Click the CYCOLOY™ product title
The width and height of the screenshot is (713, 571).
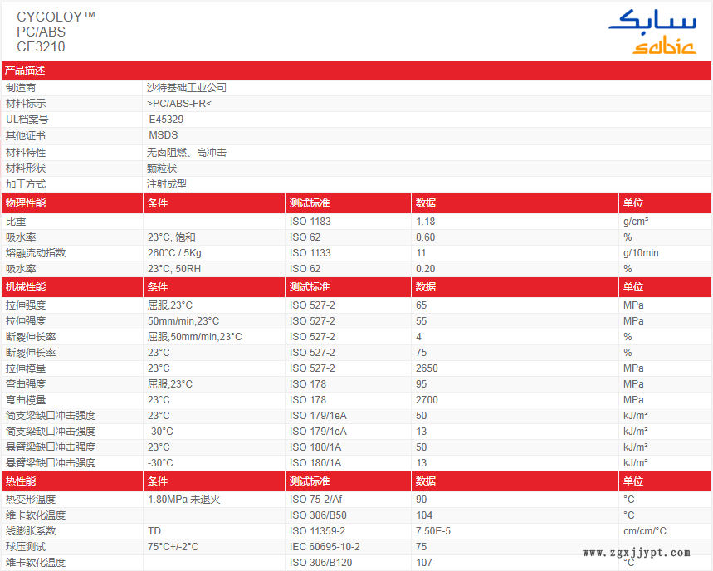(x=56, y=17)
